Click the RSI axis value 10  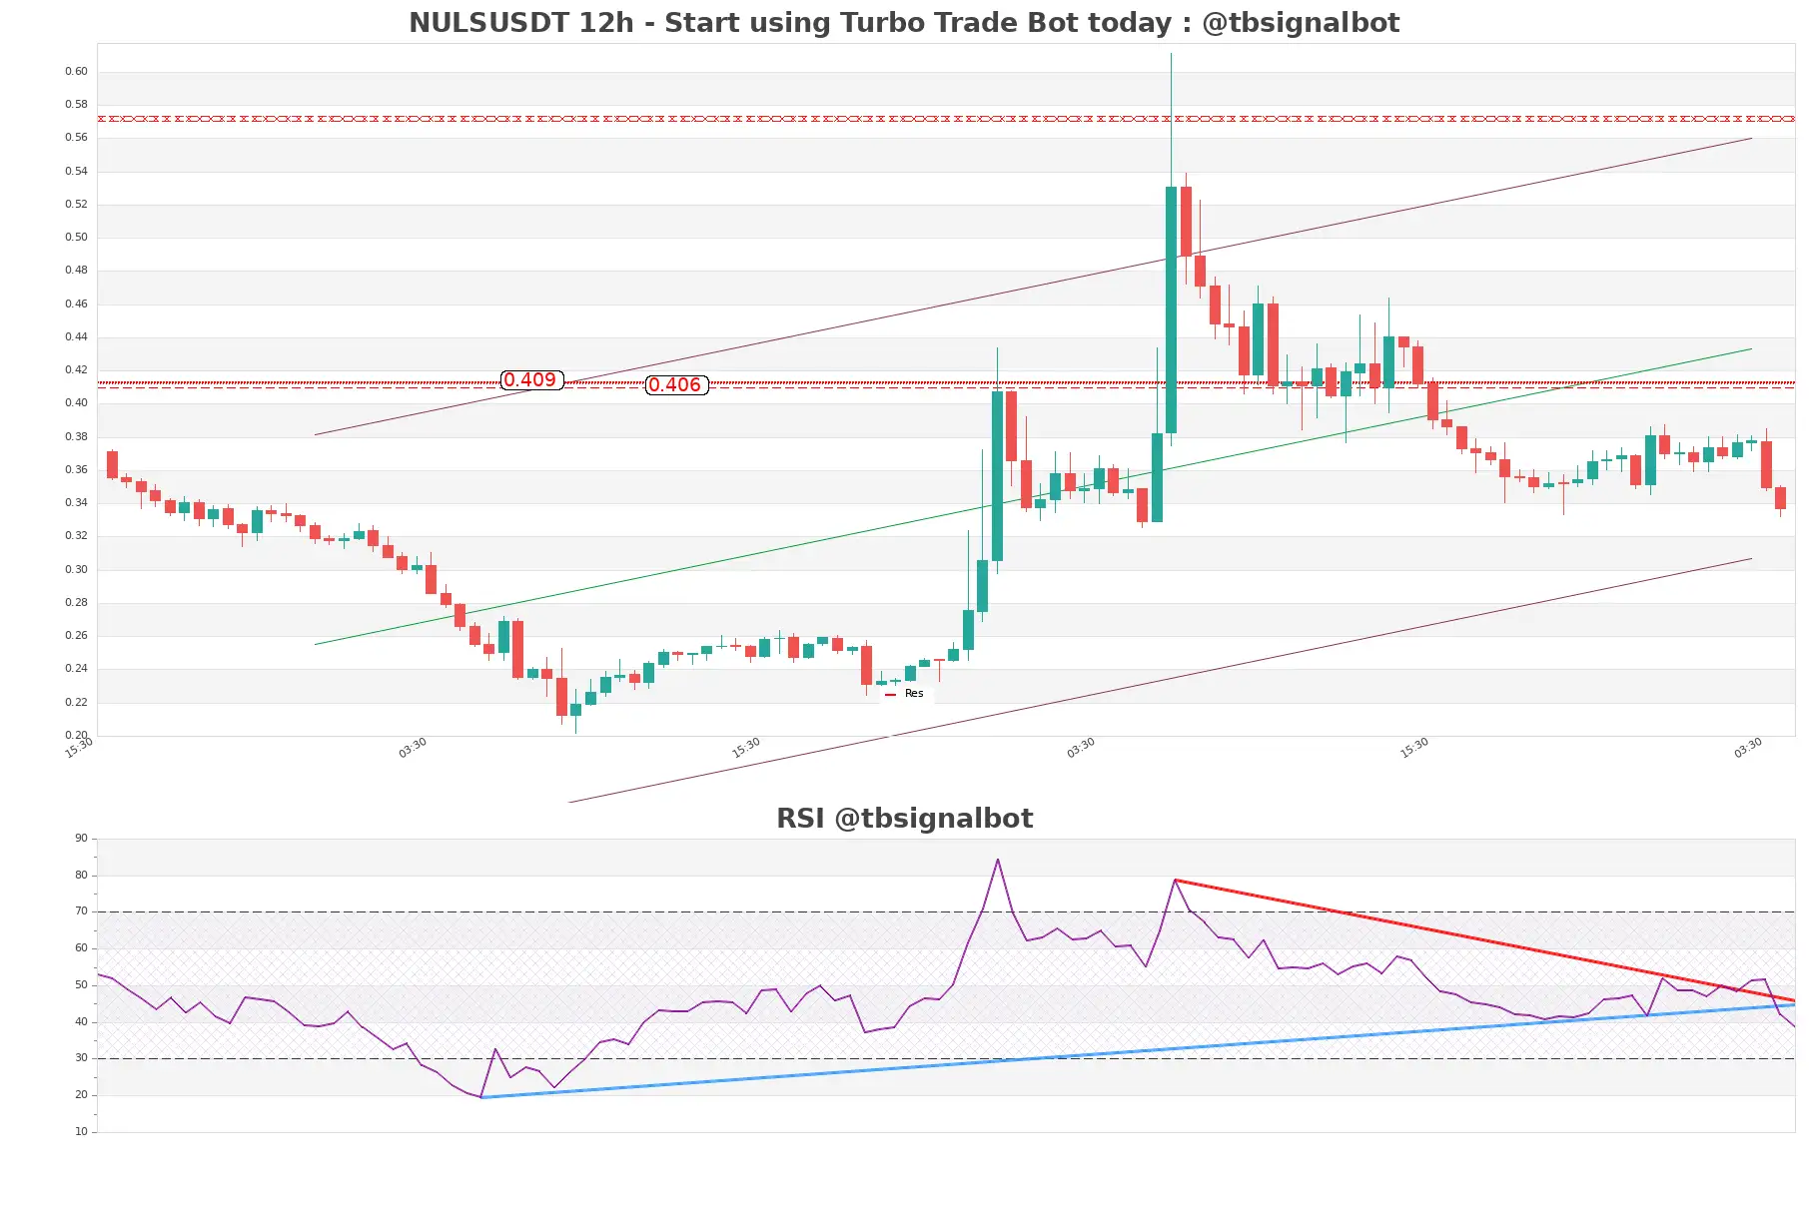tap(81, 1132)
